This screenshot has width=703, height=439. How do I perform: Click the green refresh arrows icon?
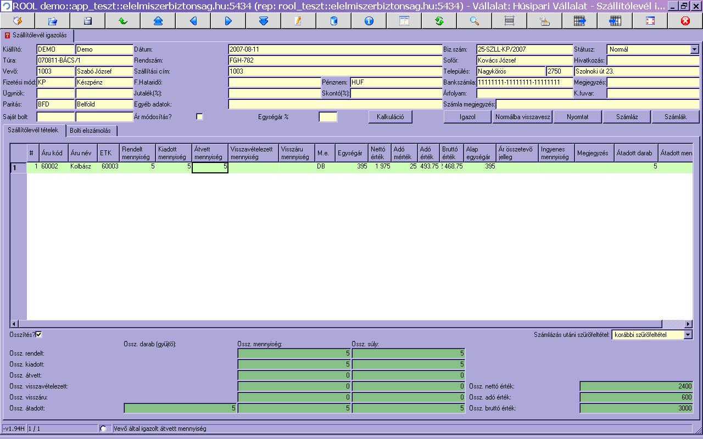[439, 21]
